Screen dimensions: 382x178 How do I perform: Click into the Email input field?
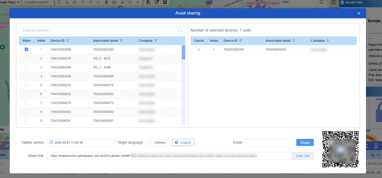point(269,143)
